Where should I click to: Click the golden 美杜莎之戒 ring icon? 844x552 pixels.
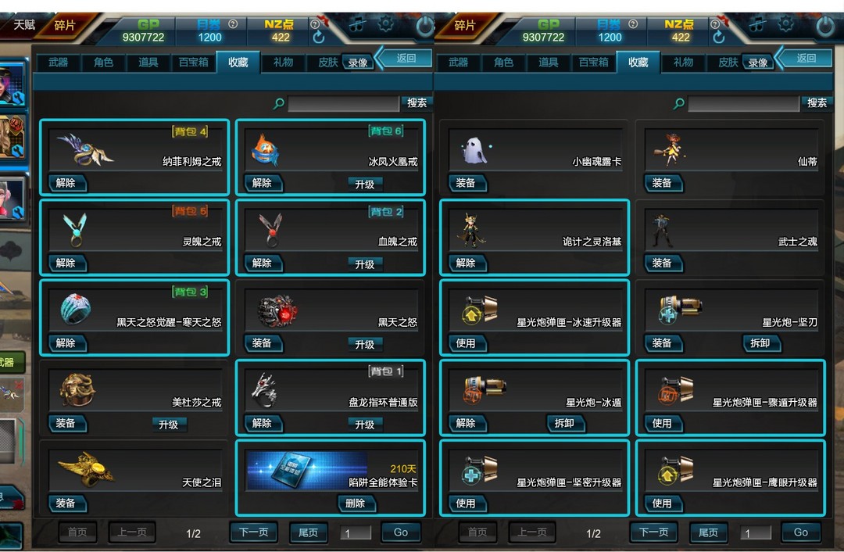[77, 390]
